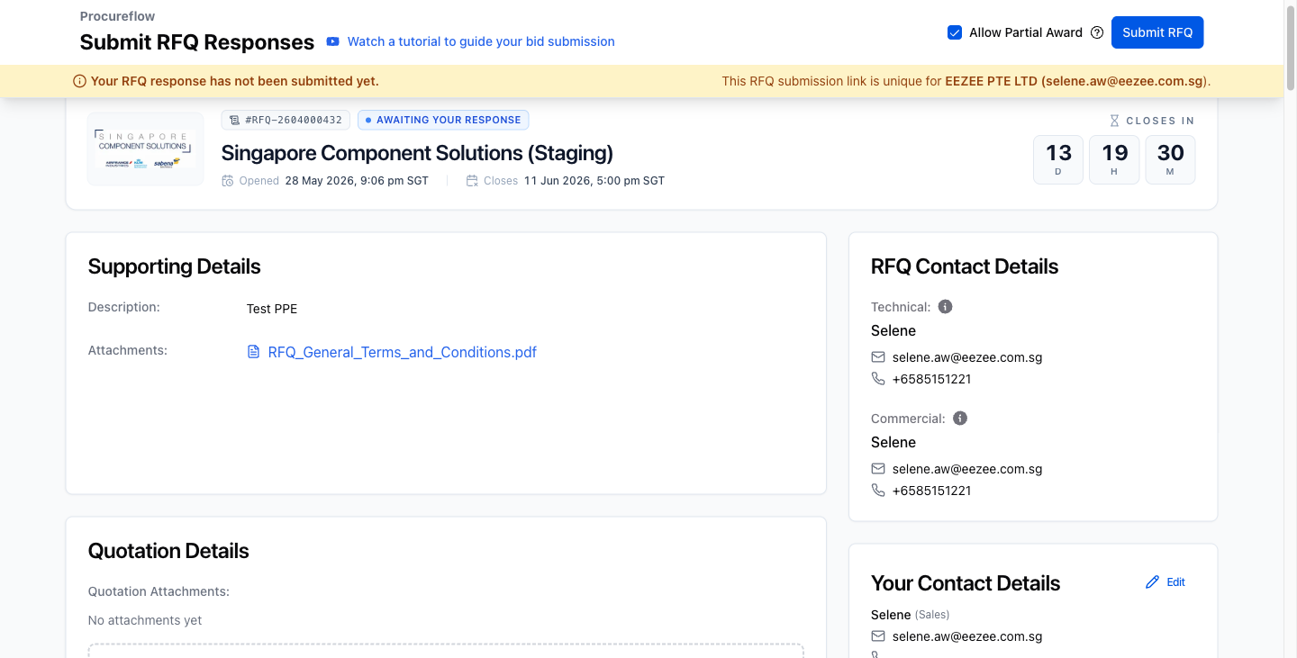Image resolution: width=1297 pixels, height=658 pixels.
Task: Click the RFQ Contact Details heading
Action: 965,266
